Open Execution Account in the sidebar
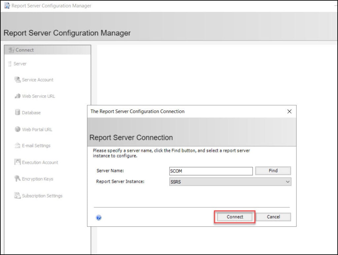 point(36,162)
